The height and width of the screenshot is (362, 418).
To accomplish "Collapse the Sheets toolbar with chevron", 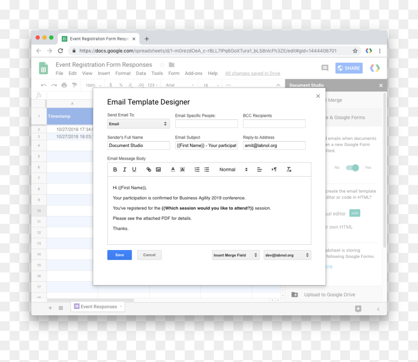I will [x=279, y=85].
